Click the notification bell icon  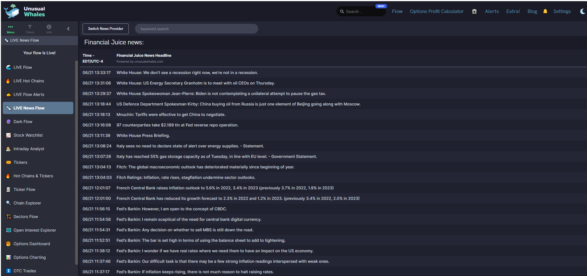click(545, 11)
